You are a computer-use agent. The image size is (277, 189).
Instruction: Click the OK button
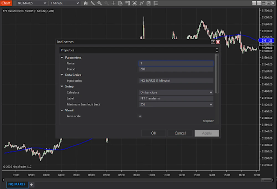coord(153,133)
